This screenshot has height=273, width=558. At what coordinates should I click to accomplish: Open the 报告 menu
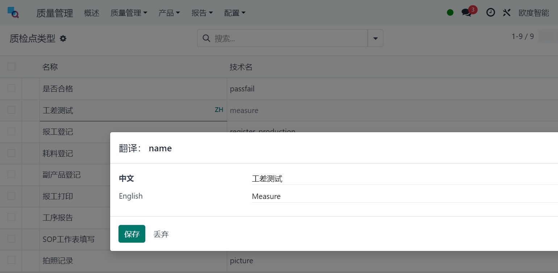tap(202, 13)
